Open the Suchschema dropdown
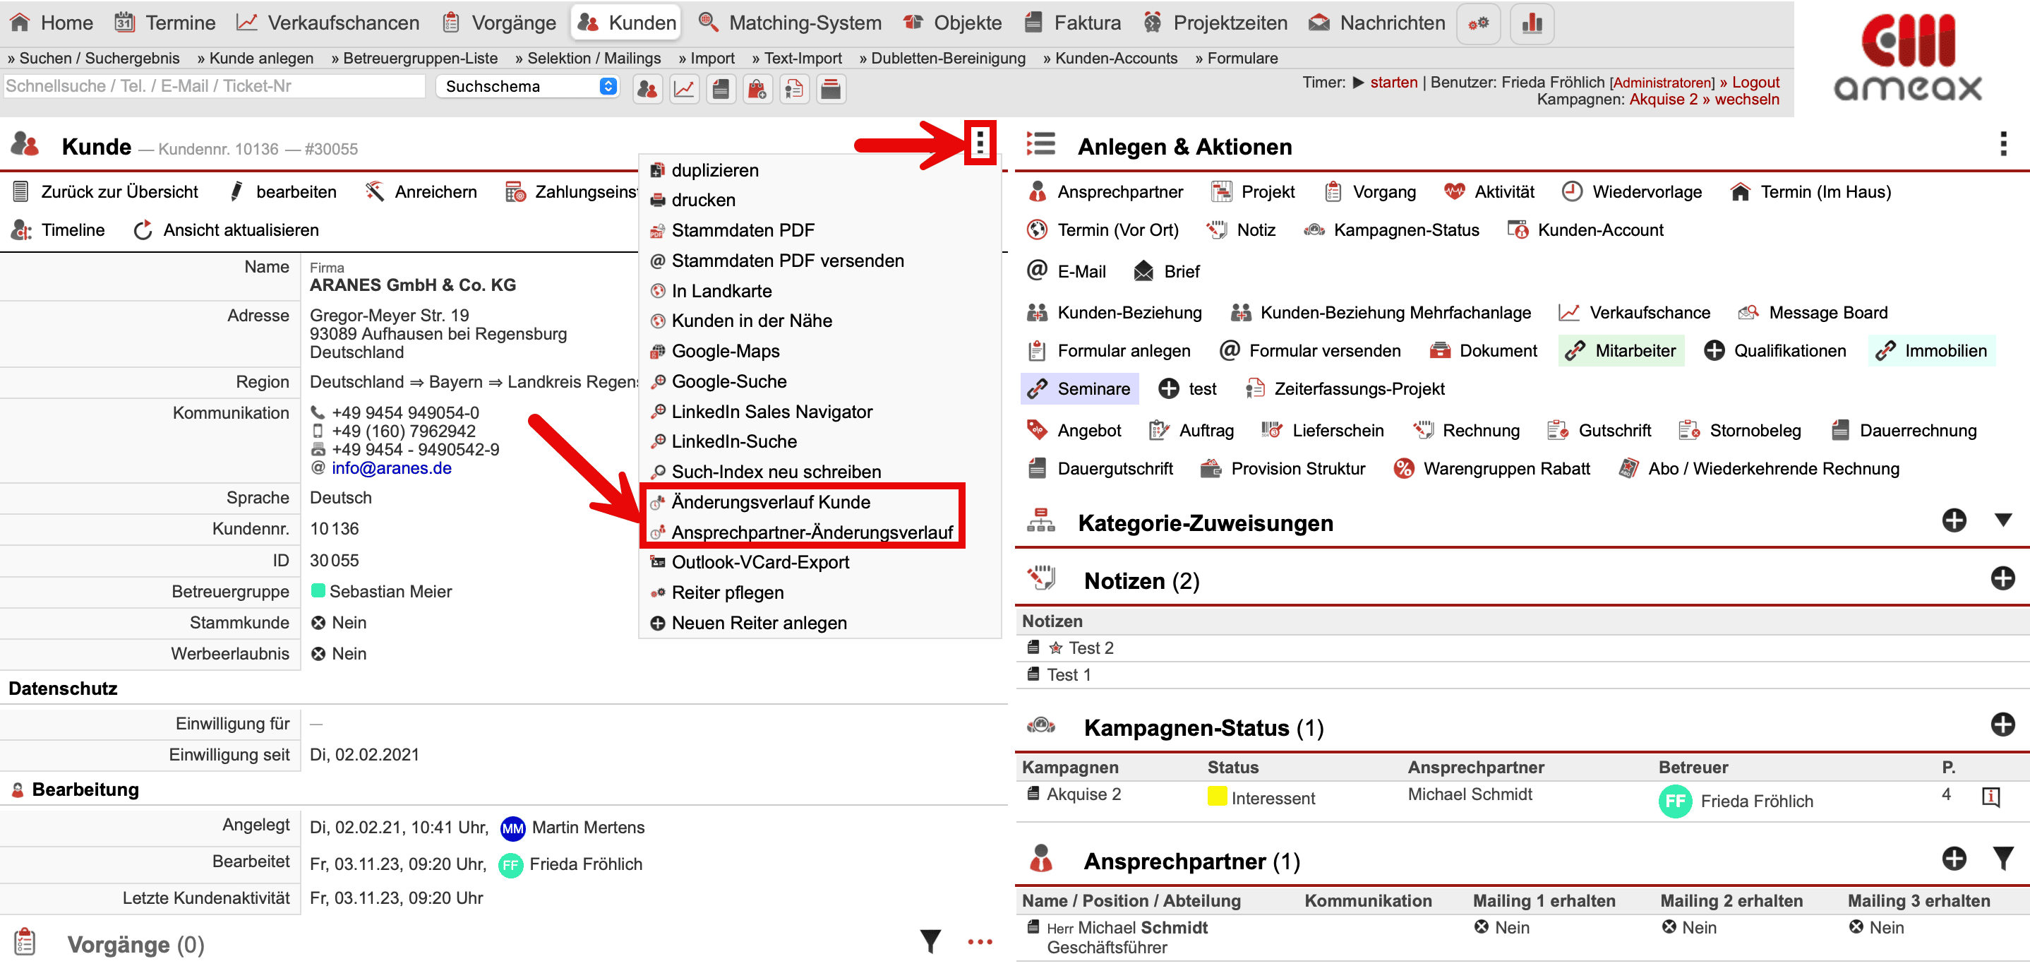This screenshot has height=966, width=2030. [x=528, y=87]
